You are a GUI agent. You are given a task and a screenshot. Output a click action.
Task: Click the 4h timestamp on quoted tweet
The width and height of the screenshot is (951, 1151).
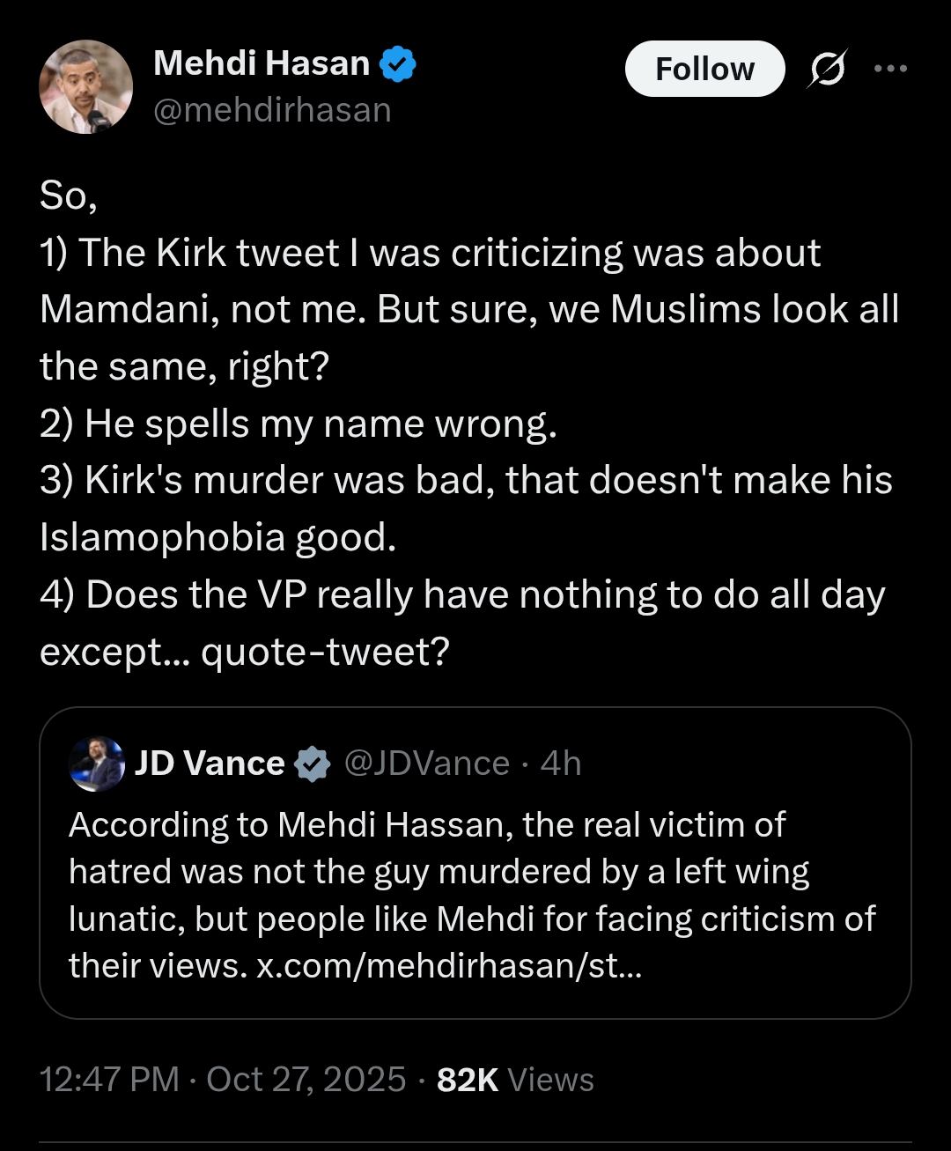point(561,764)
